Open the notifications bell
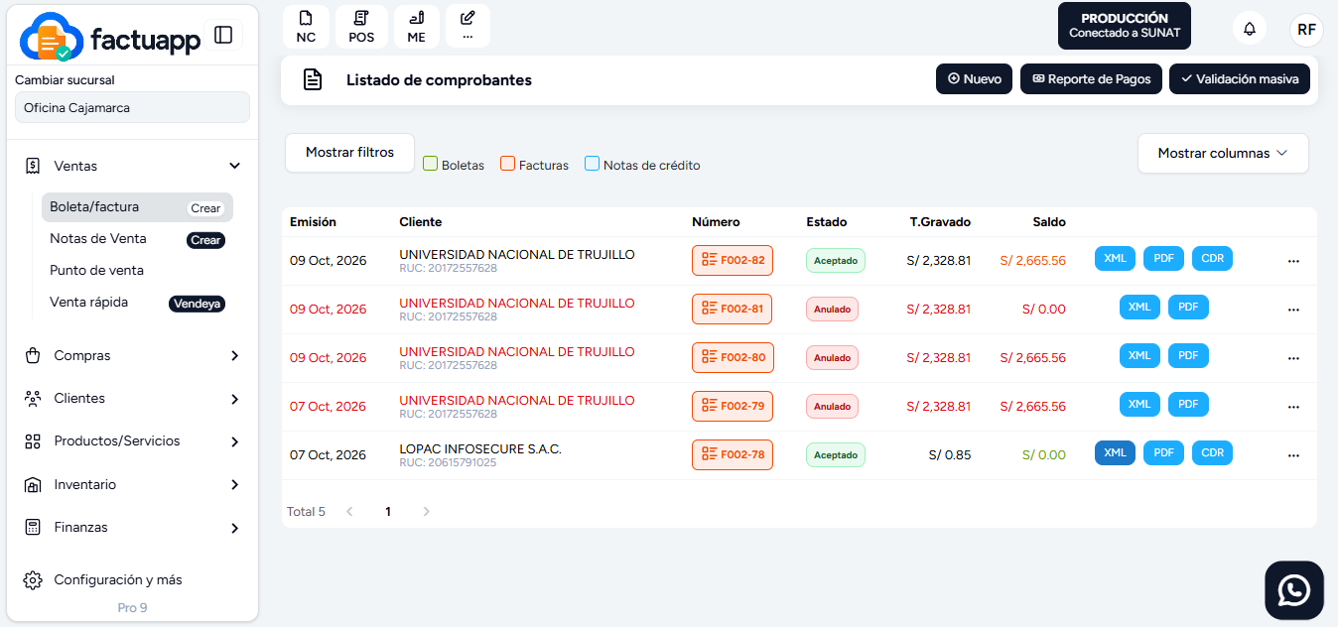 1250,29
